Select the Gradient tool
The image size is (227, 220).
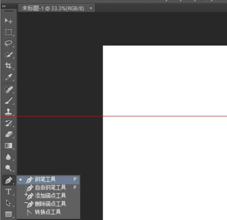[8, 146]
